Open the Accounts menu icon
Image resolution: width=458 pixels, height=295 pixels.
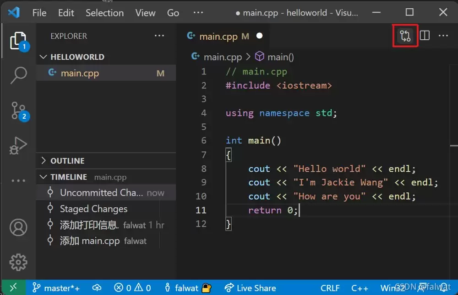pos(18,227)
